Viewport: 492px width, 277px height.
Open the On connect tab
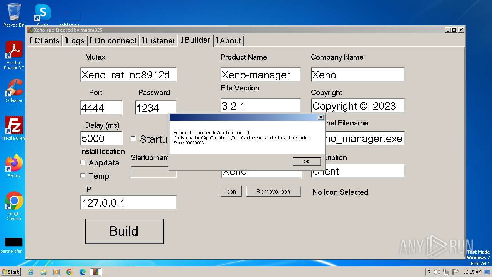[113, 41]
